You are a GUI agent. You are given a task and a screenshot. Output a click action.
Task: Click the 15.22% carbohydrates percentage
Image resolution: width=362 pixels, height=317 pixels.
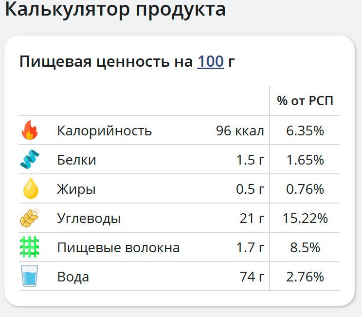305,218
